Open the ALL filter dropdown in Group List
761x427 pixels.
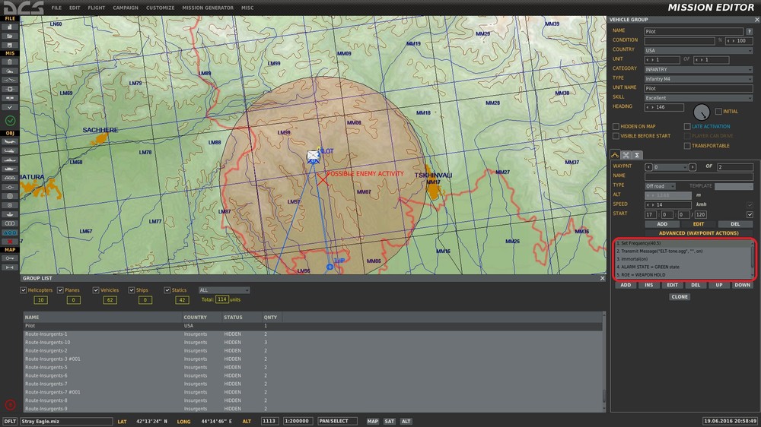[224, 289]
